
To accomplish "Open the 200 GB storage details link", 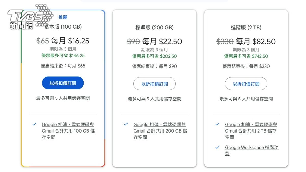I will (160, 131).
